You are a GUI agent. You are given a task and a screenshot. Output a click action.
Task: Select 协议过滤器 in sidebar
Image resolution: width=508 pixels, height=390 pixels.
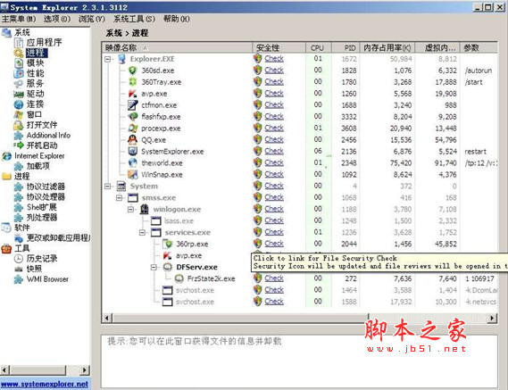click(46, 187)
